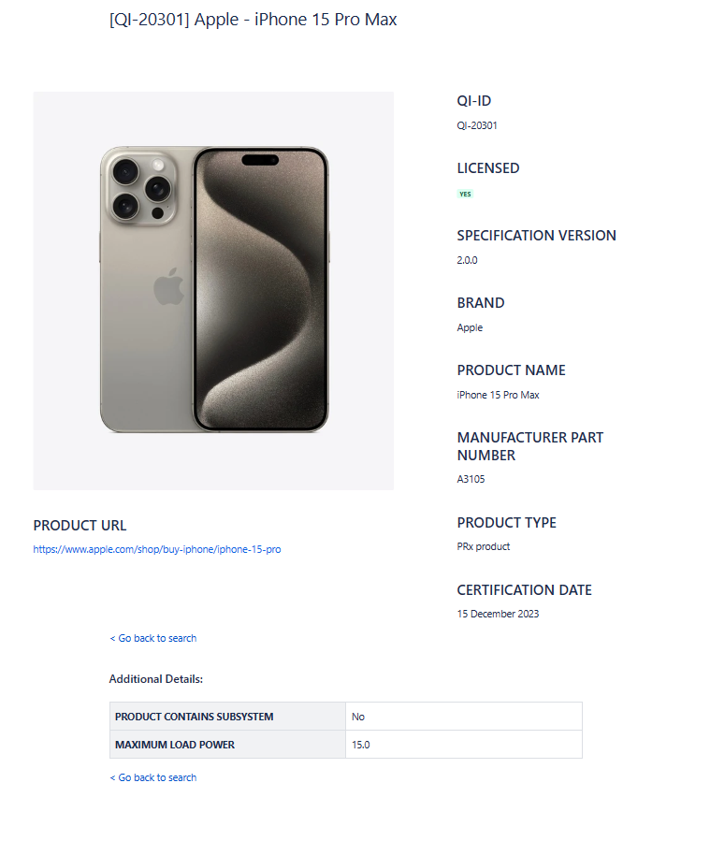Click the page title '[QI-20301] Apple - iPhone 15 Pro Max'
The width and height of the screenshot is (710, 841).
[x=253, y=20]
